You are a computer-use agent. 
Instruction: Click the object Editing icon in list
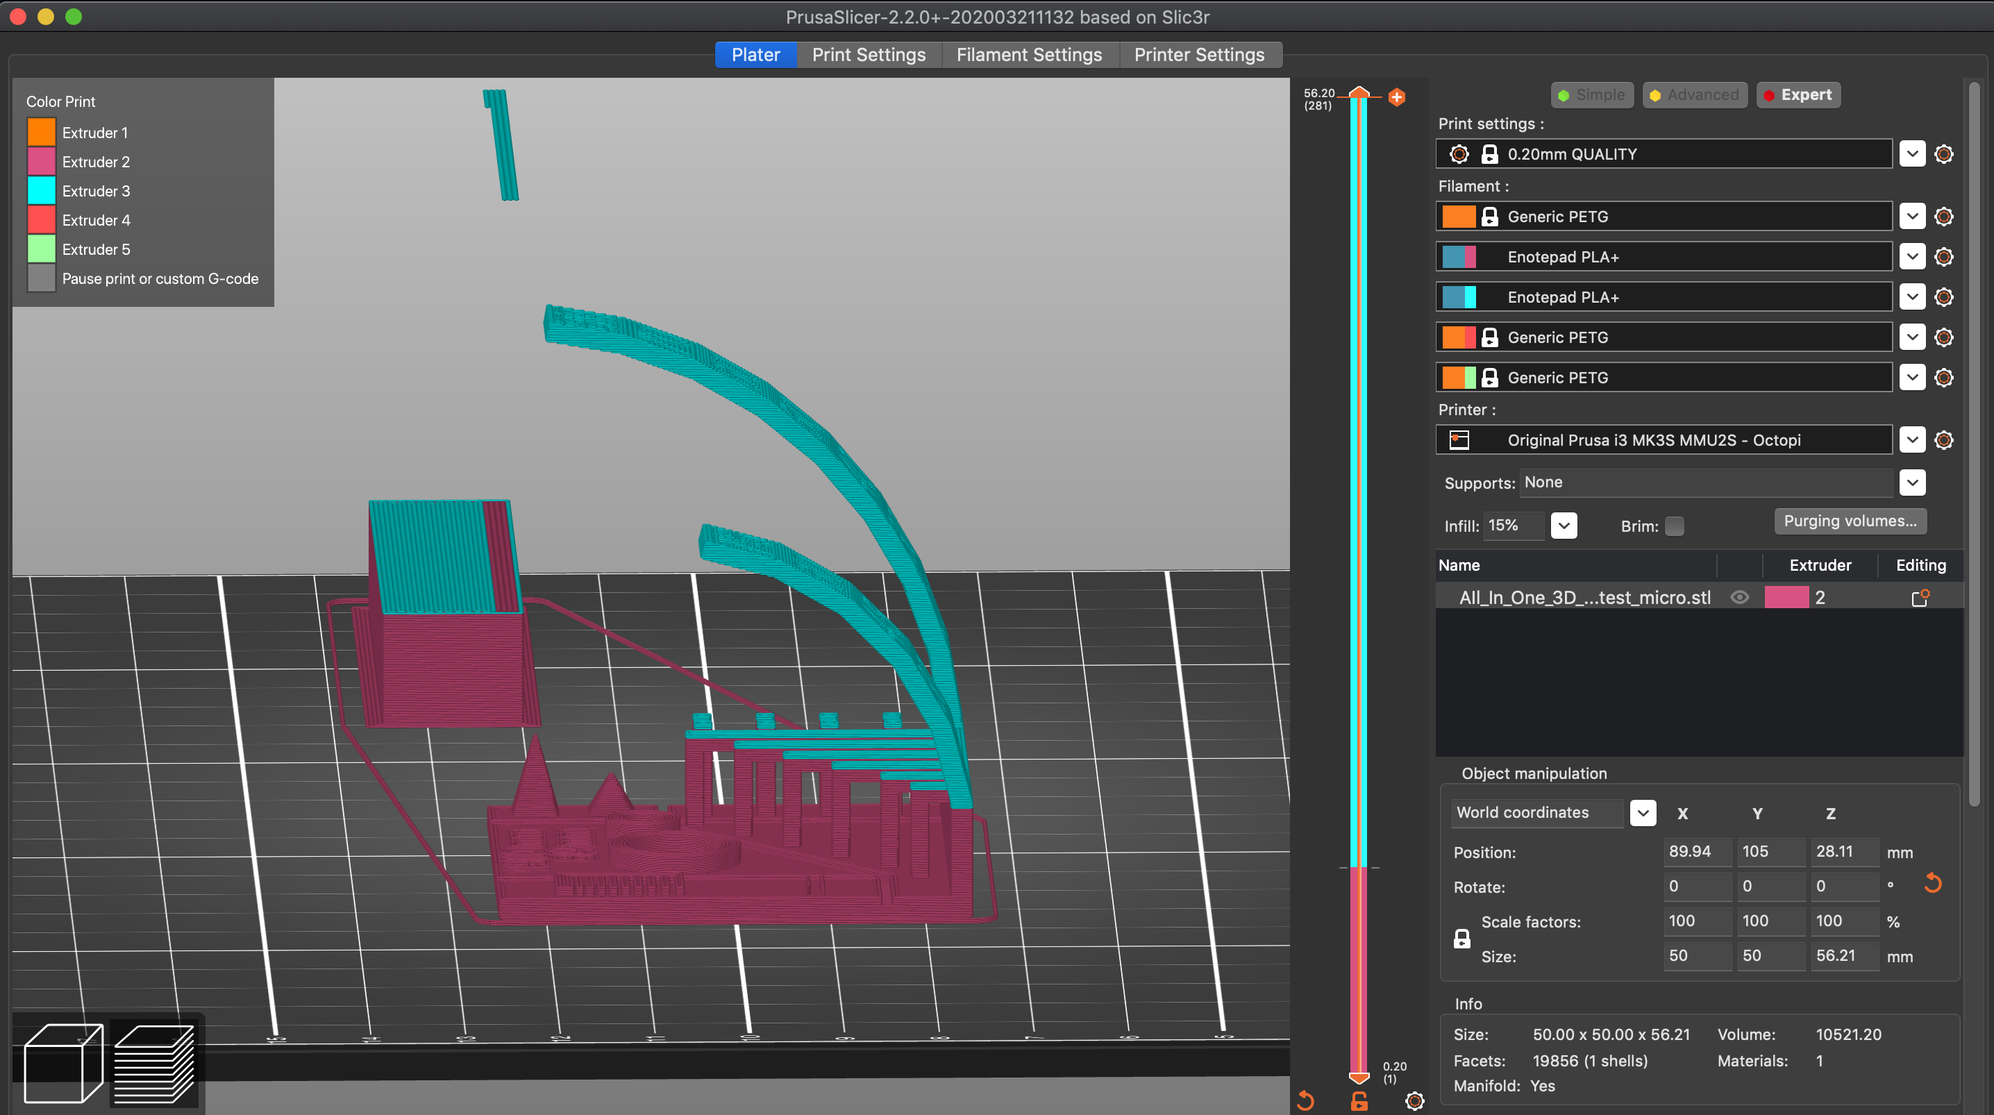click(x=1920, y=597)
